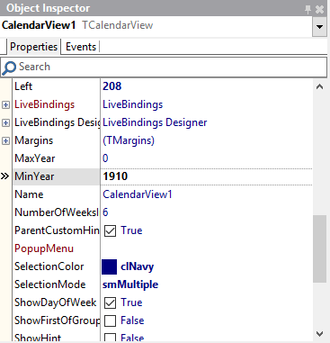The height and width of the screenshot is (343, 330).
Task: Select the Name value CalendarView1
Action: [x=138, y=194]
